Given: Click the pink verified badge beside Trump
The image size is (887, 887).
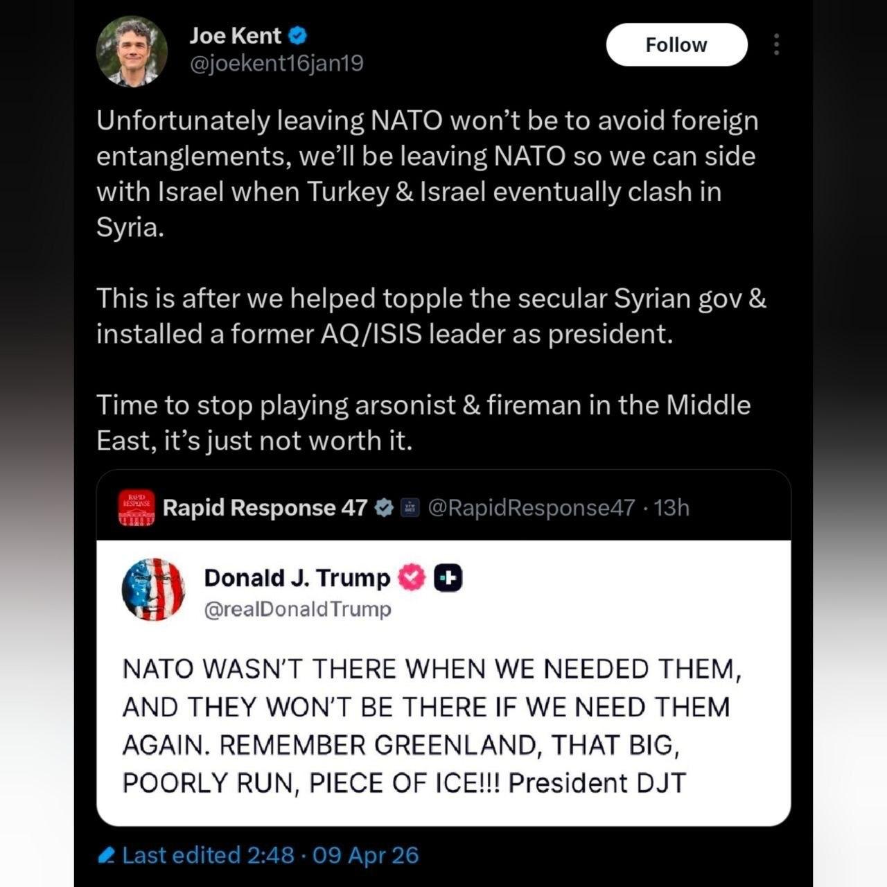Looking at the screenshot, I should [x=412, y=578].
